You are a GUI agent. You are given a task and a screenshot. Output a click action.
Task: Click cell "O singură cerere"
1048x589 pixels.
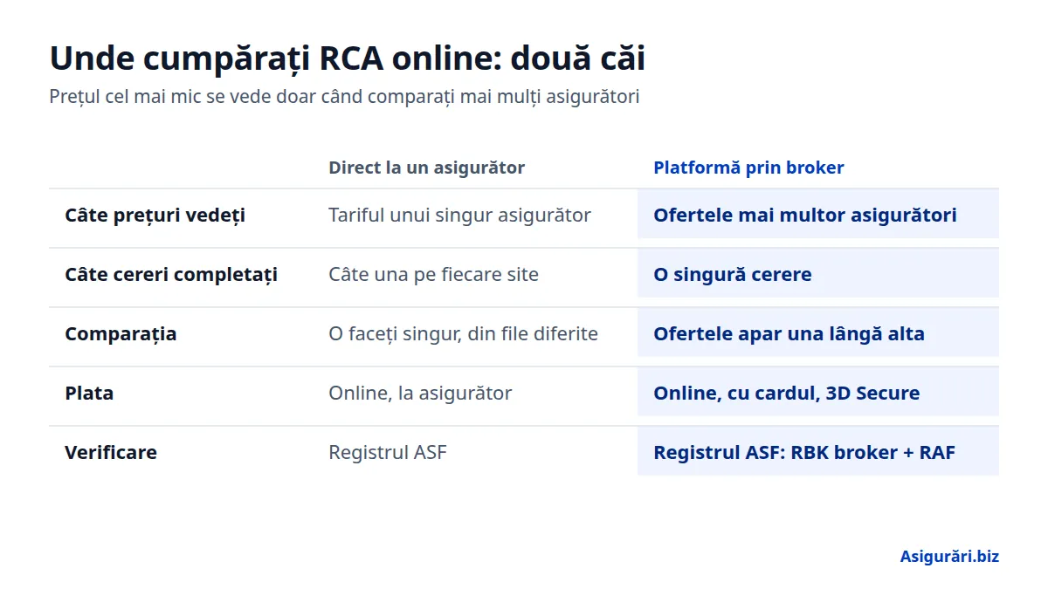coord(818,274)
